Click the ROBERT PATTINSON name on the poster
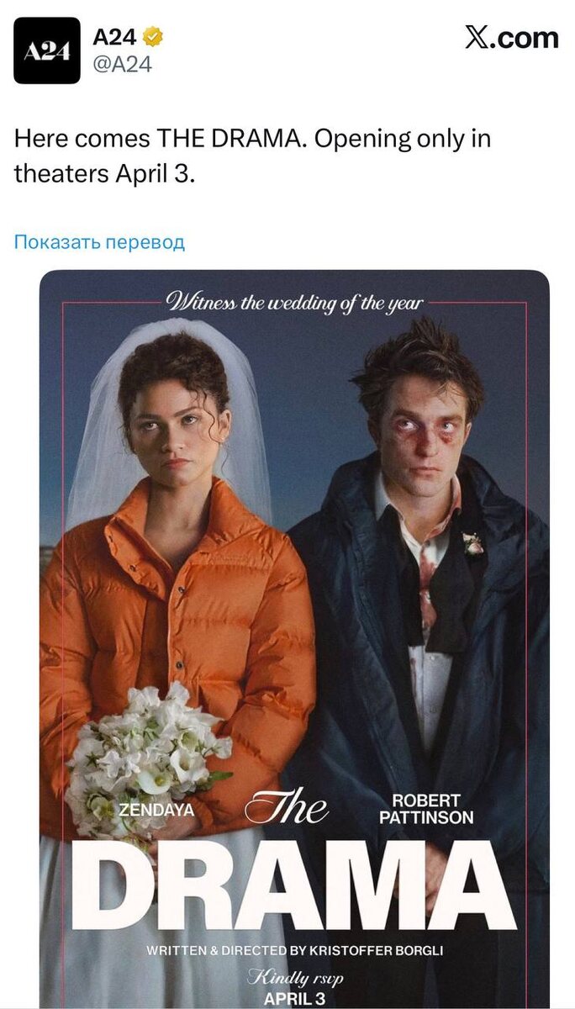The width and height of the screenshot is (575, 1009). (426, 809)
